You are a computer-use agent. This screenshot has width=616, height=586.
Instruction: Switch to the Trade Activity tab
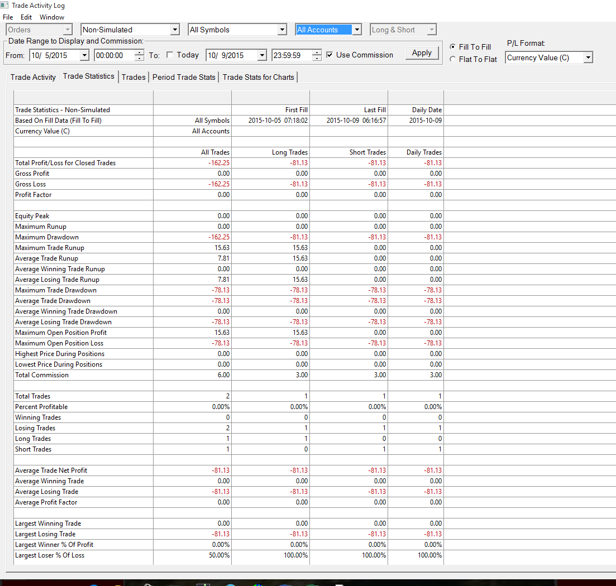tap(33, 78)
